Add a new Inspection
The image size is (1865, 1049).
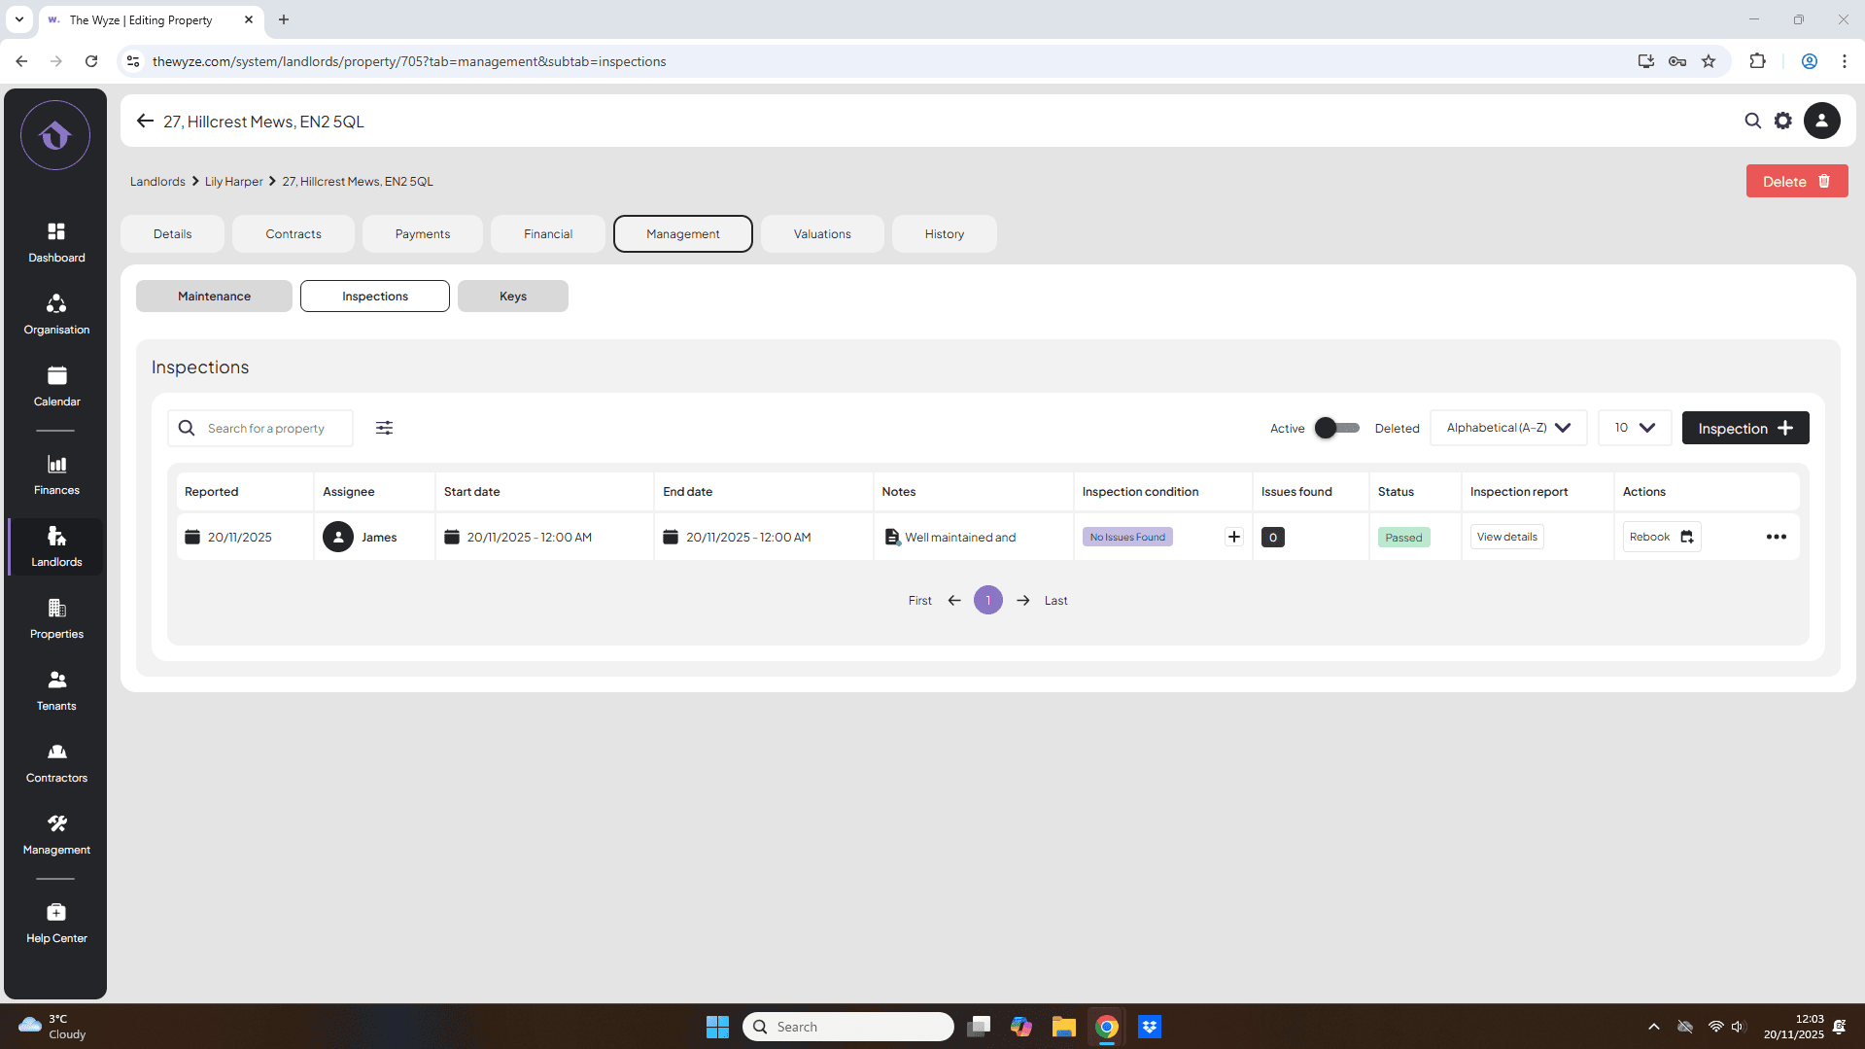(x=1744, y=428)
